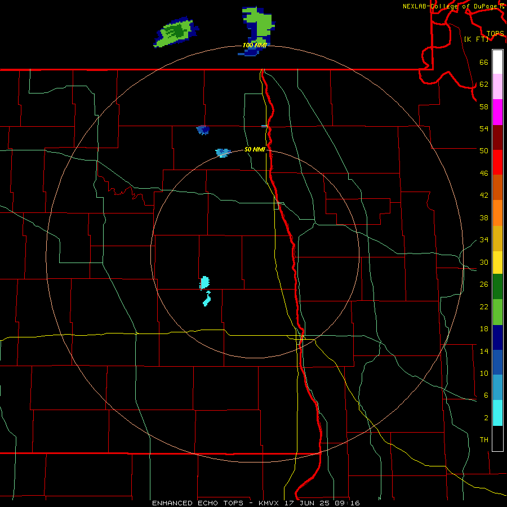
Task: Click the green echo cell with dark green core
Action: click(x=176, y=32)
